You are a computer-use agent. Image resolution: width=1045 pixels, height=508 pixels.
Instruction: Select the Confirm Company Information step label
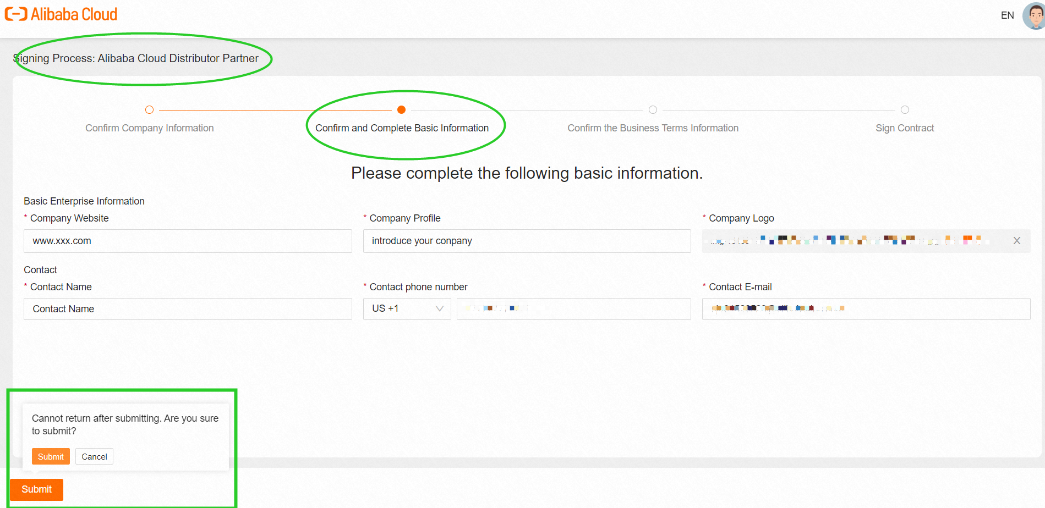[149, 128]
